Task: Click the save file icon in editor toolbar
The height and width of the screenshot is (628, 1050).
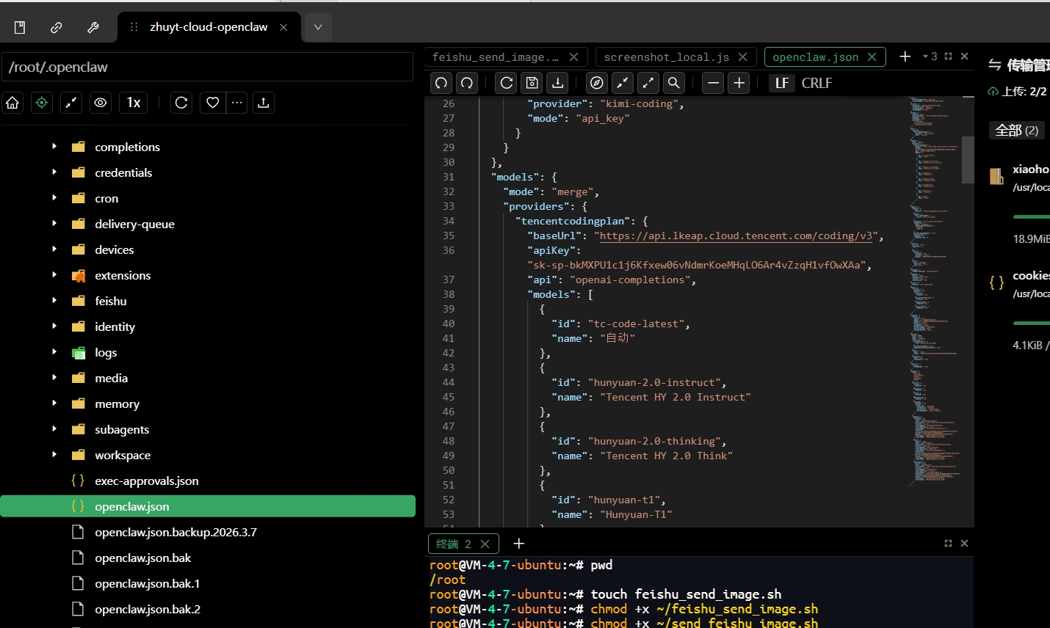Action: (532, 83)
